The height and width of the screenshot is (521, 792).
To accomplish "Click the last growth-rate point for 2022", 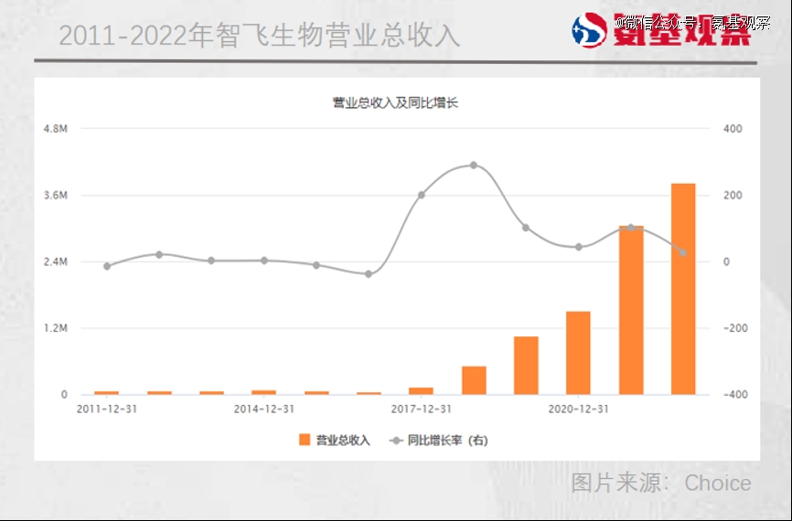I will coord(683,252).
